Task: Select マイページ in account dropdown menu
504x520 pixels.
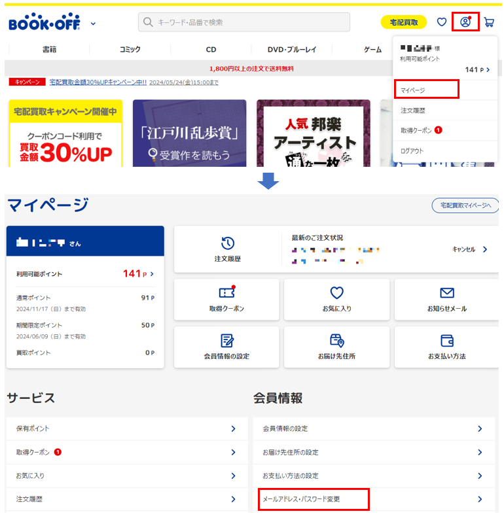Action: (426, 88)
